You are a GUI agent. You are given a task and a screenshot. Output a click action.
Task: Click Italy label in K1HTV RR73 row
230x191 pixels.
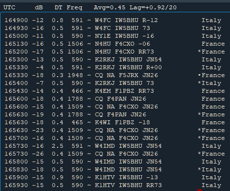click(211, 185)
